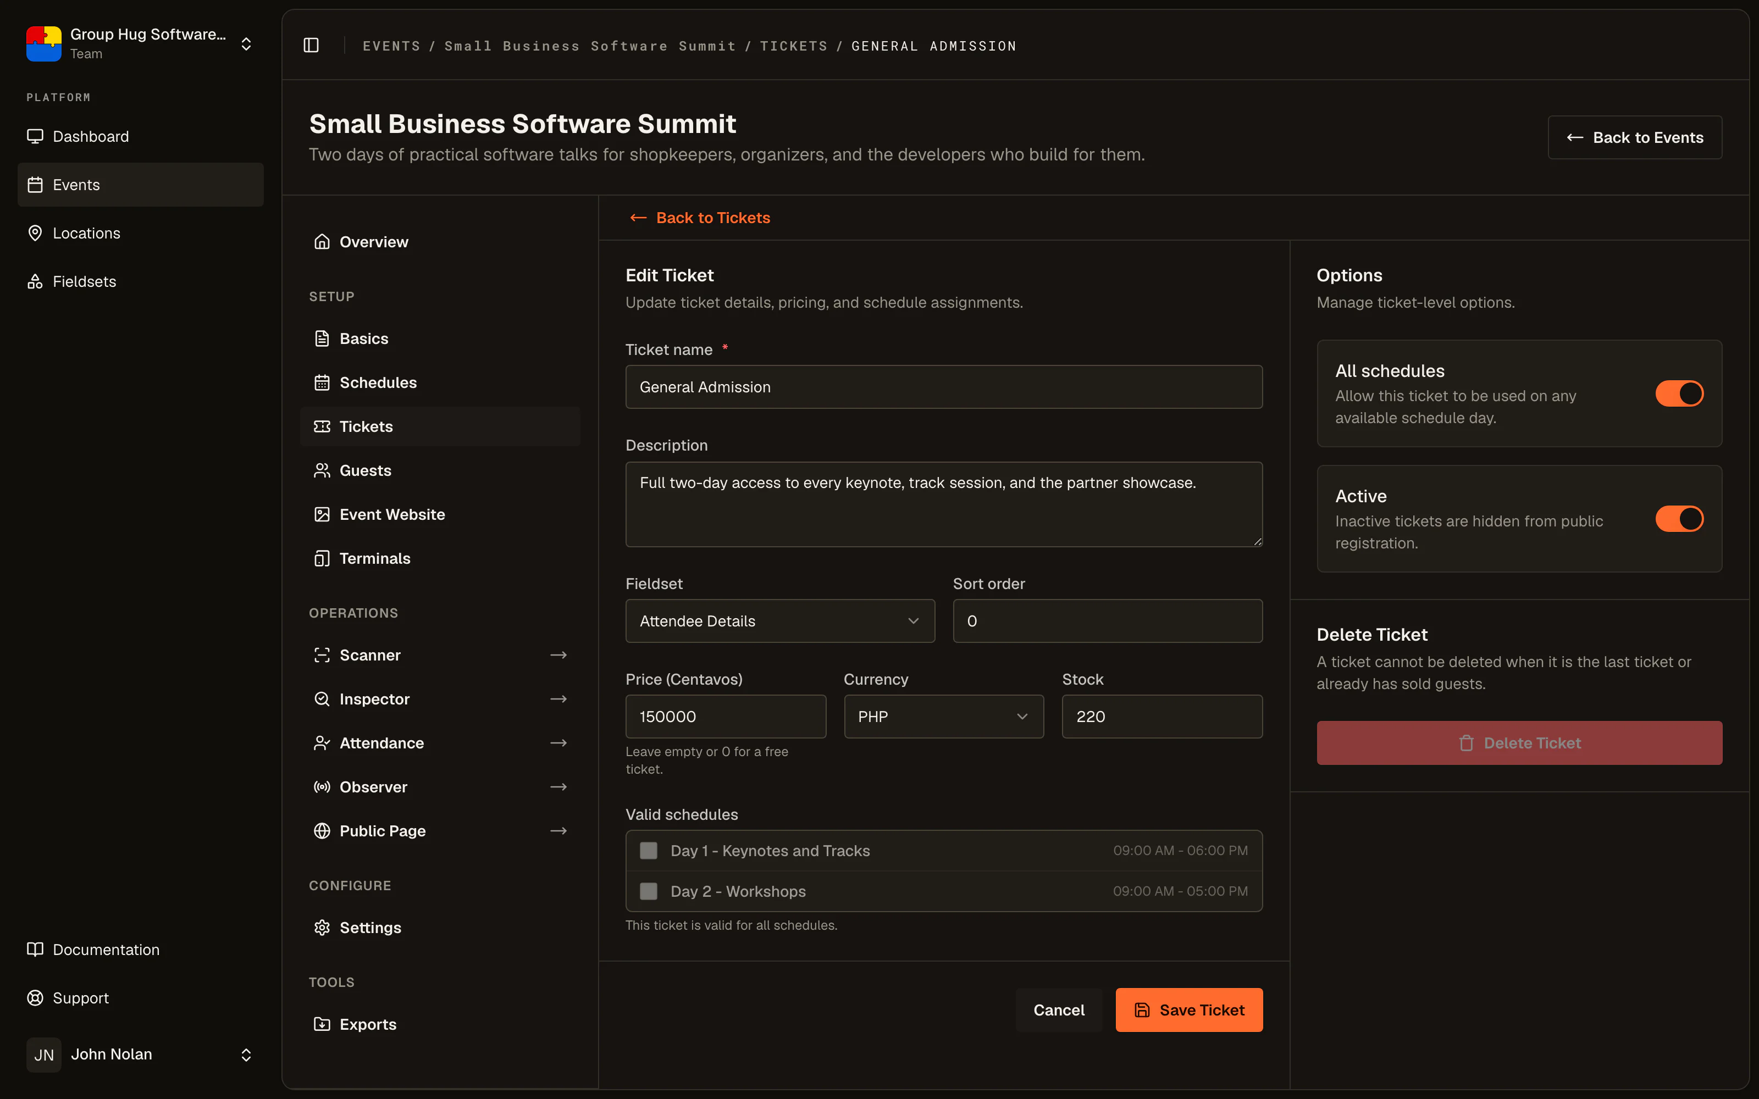The image size is (1759, 1099).
Task: Click the Schedules calendar icon
Action: pos(322,382)
